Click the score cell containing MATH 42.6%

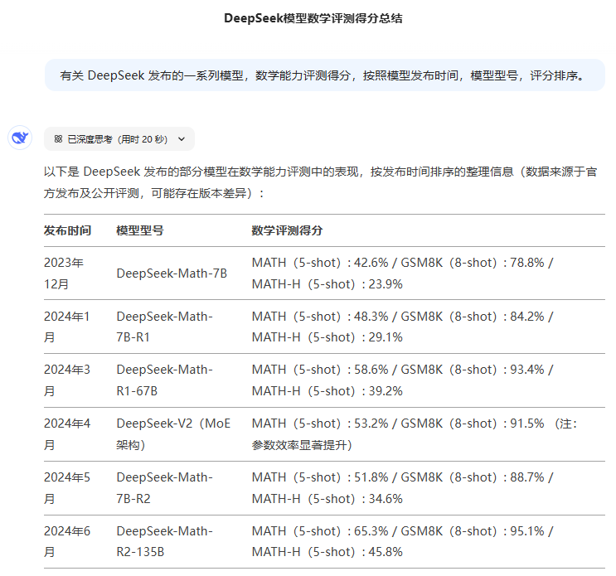click(402, 273)
